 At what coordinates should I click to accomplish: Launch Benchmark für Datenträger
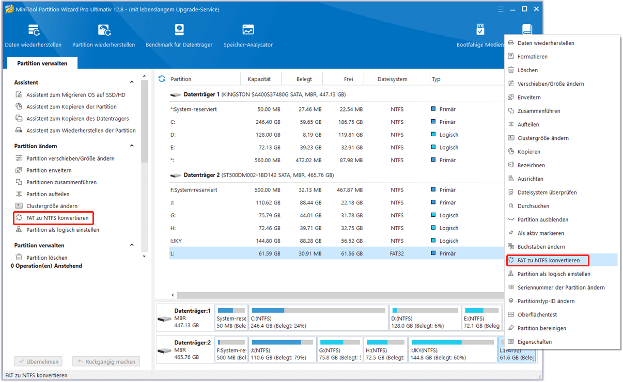click(x=179, y=36)
